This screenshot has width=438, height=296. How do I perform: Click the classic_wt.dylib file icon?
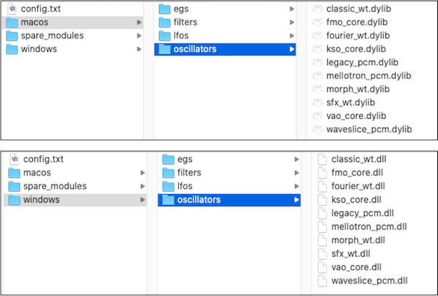point(318,9)
